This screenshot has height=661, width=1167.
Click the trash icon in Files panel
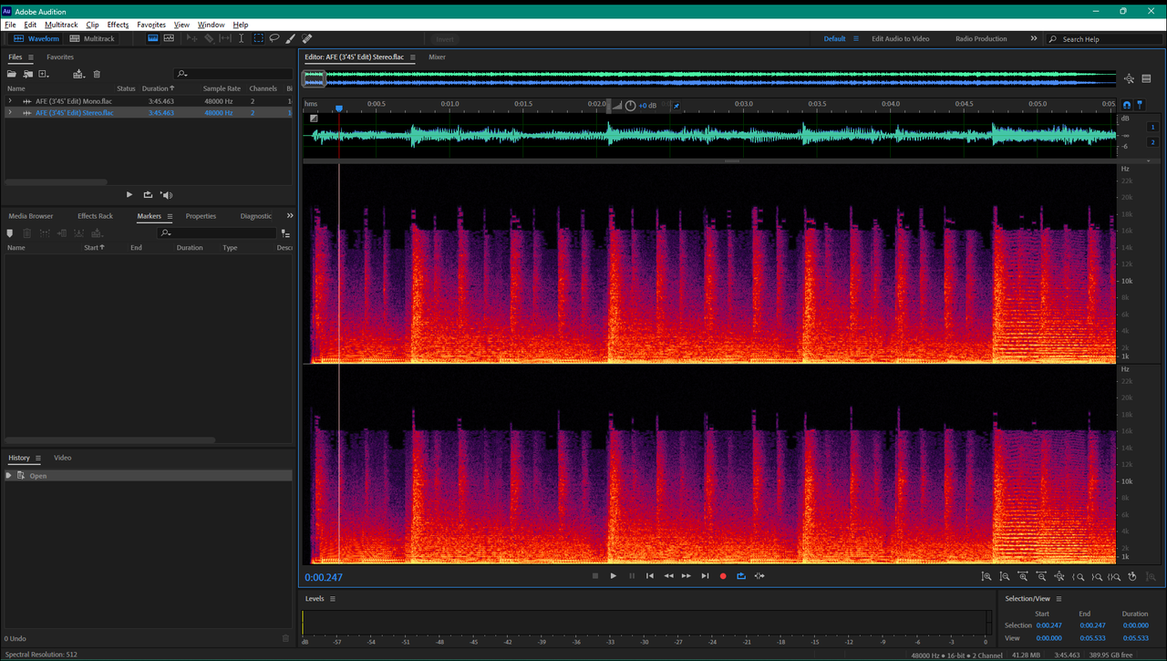tap(98, 74)
